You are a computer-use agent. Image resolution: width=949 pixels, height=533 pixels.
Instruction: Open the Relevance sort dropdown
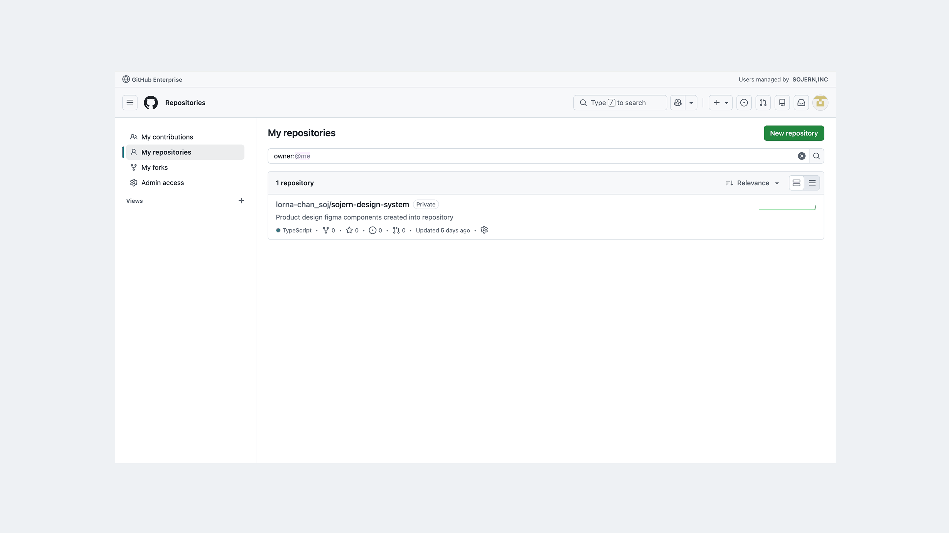tap(752, 183)
